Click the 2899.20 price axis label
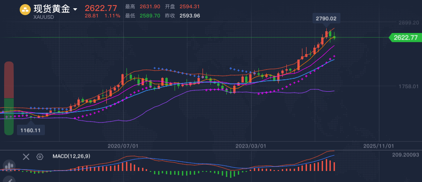This screenshot has height=182, width=422. (x=409, y=23)
